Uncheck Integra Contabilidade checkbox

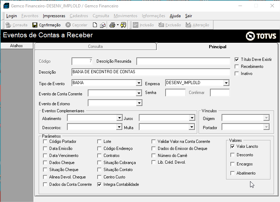pos(99,184)
